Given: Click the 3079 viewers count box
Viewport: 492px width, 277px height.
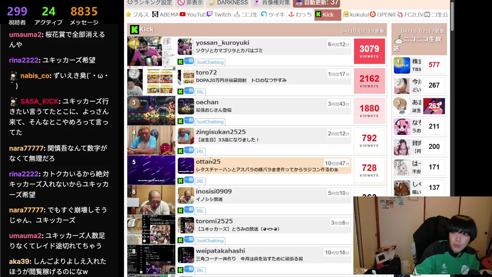Looking at the screenshot, I should (369, 51).
